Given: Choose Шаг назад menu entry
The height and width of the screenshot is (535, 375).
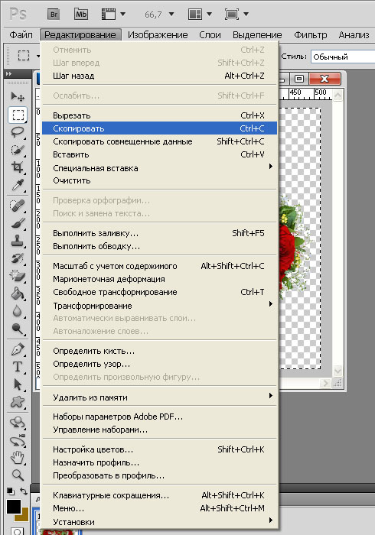Looking at the screenshot, I should point(159,76).
